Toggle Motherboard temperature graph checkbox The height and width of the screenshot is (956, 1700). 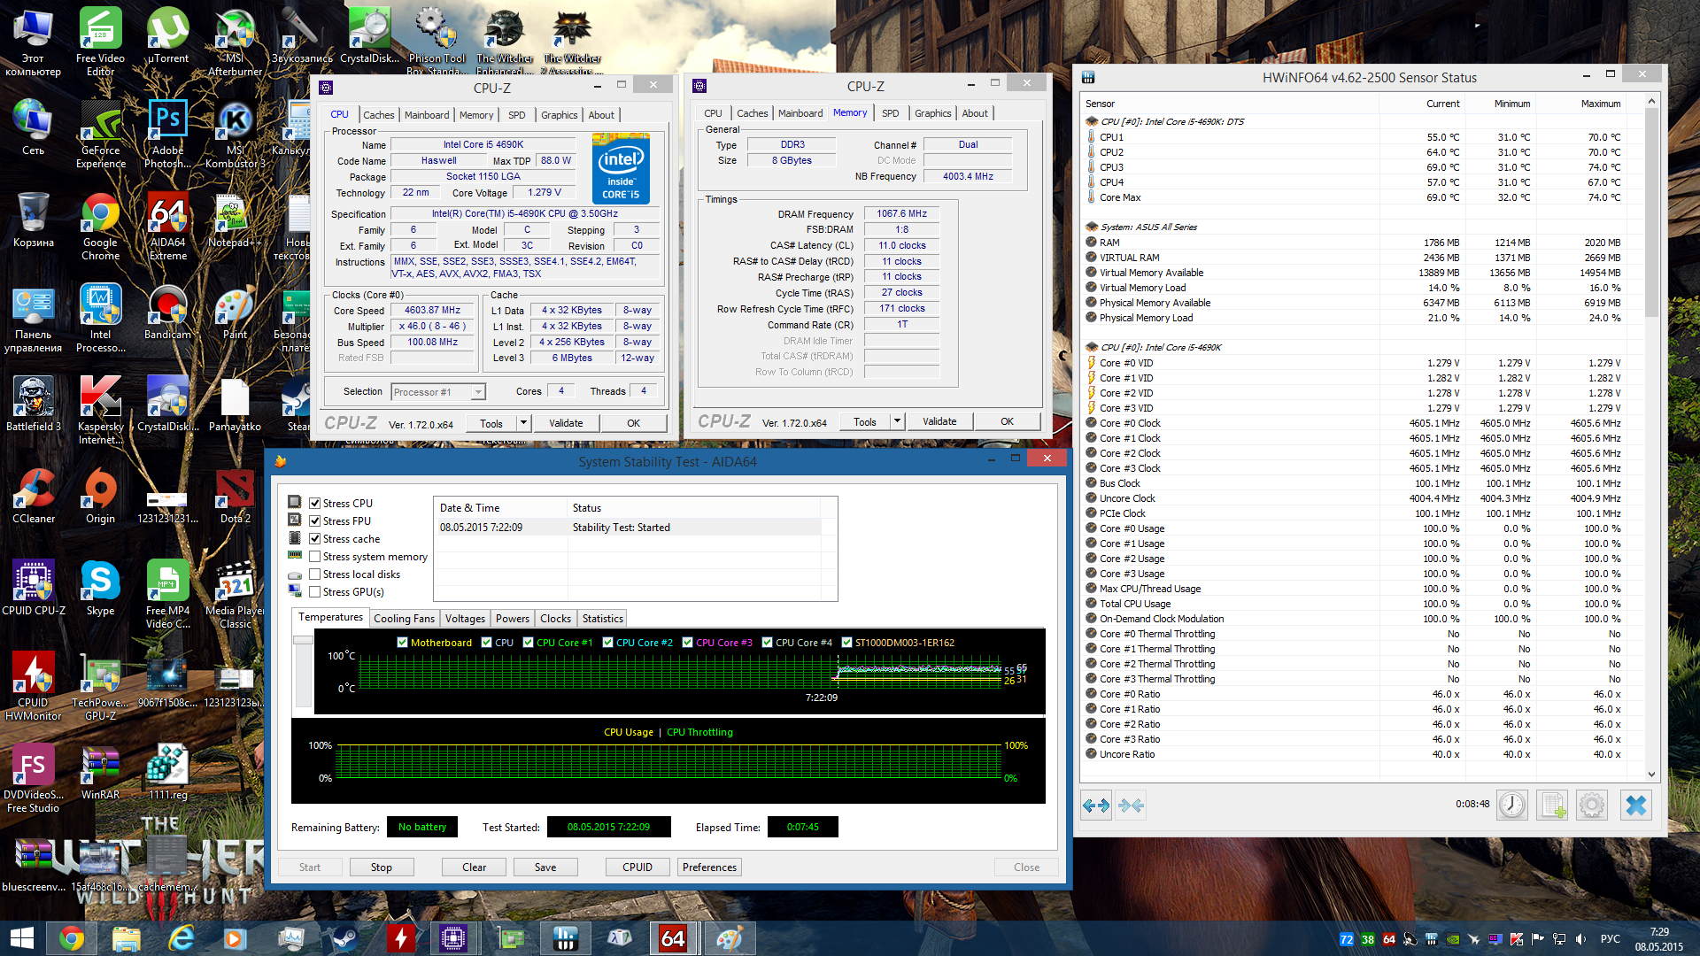click(403, 643)
